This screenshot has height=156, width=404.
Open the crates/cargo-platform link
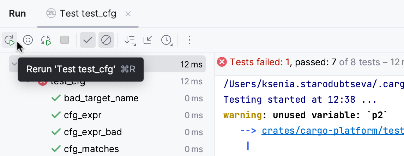(x=332, y=131)
